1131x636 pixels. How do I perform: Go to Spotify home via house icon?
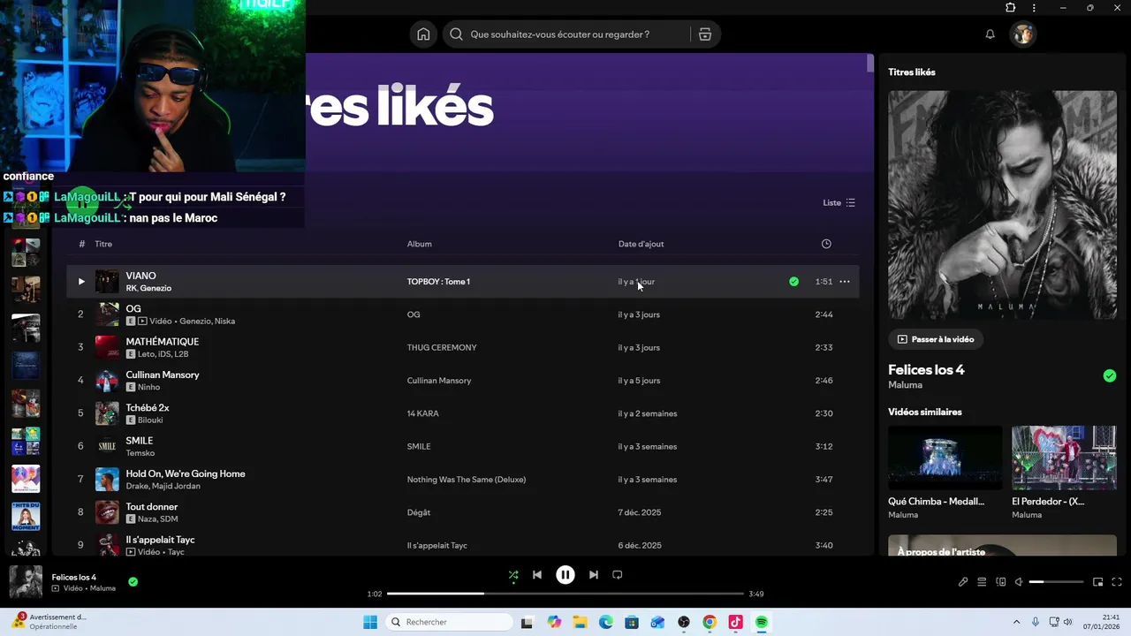click(423, 34)
